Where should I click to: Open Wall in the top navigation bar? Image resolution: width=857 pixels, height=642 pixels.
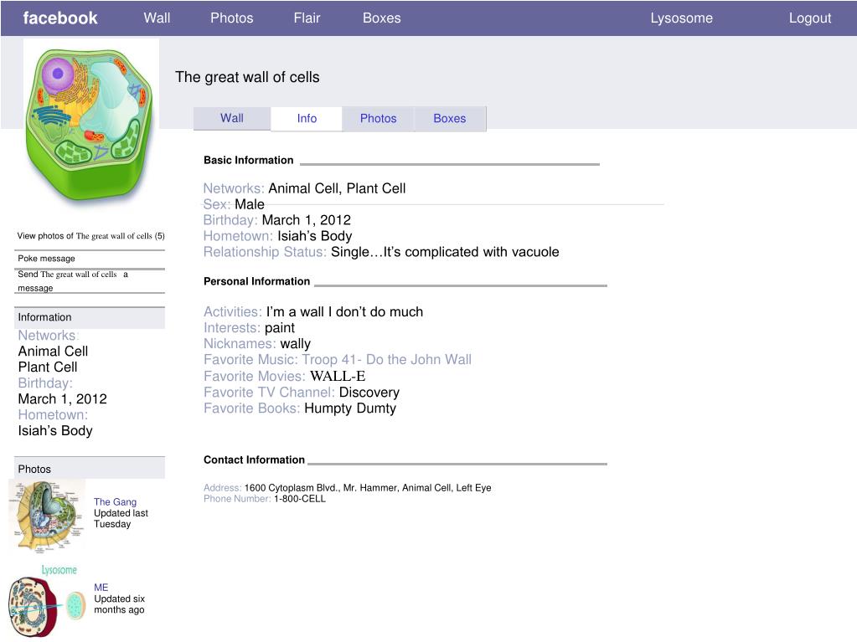coord(157,18)
